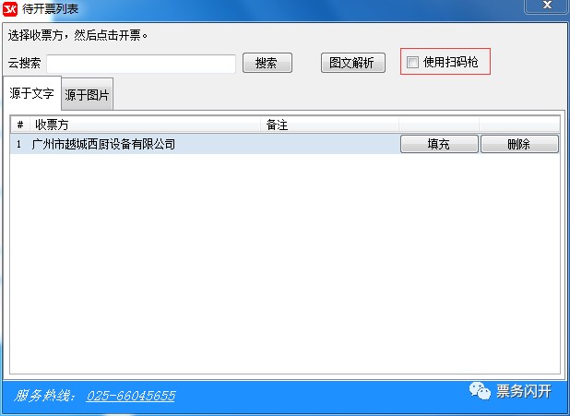
Task: Click row number 1 cell
Action: tap(18, 144)
